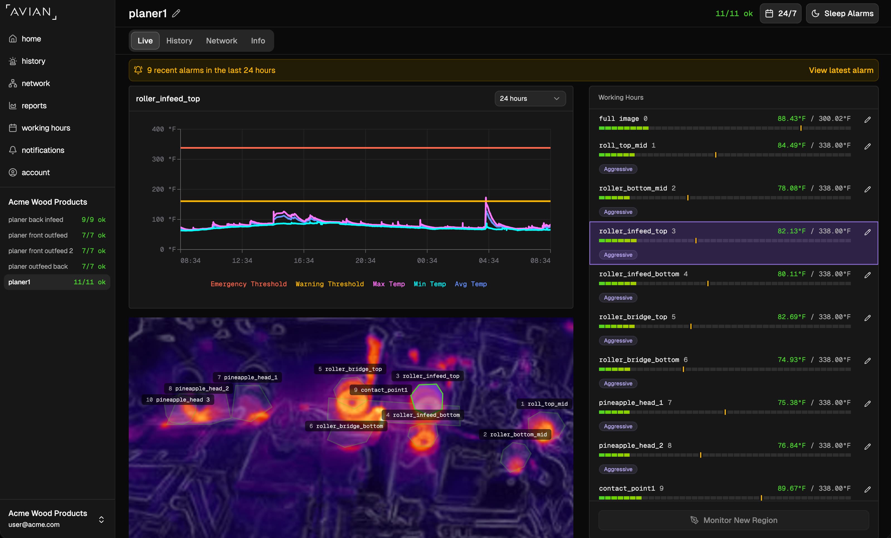Edit the contact_point1 region pencil icon
The image size is (891, 538).
point(868,490)
